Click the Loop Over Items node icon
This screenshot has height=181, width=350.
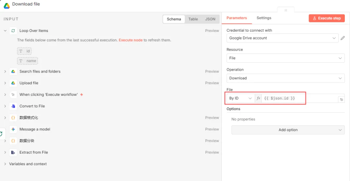13,31
